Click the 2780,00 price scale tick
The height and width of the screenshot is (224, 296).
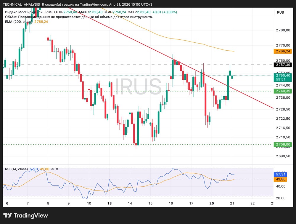pos(283,30)
